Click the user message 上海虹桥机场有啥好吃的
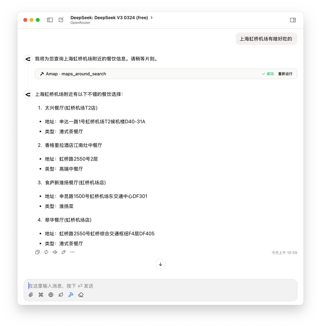Viewport: 321px width, 328px height. click(266, 39)
